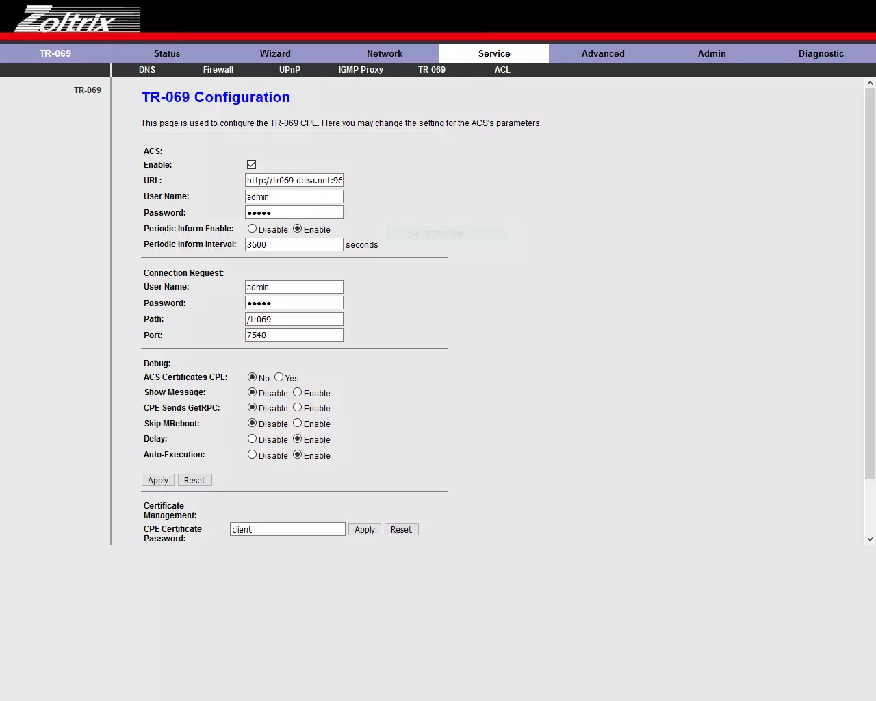
Task: Go to the IGMP Proxy submenu
Action: [x=361, y=70]
